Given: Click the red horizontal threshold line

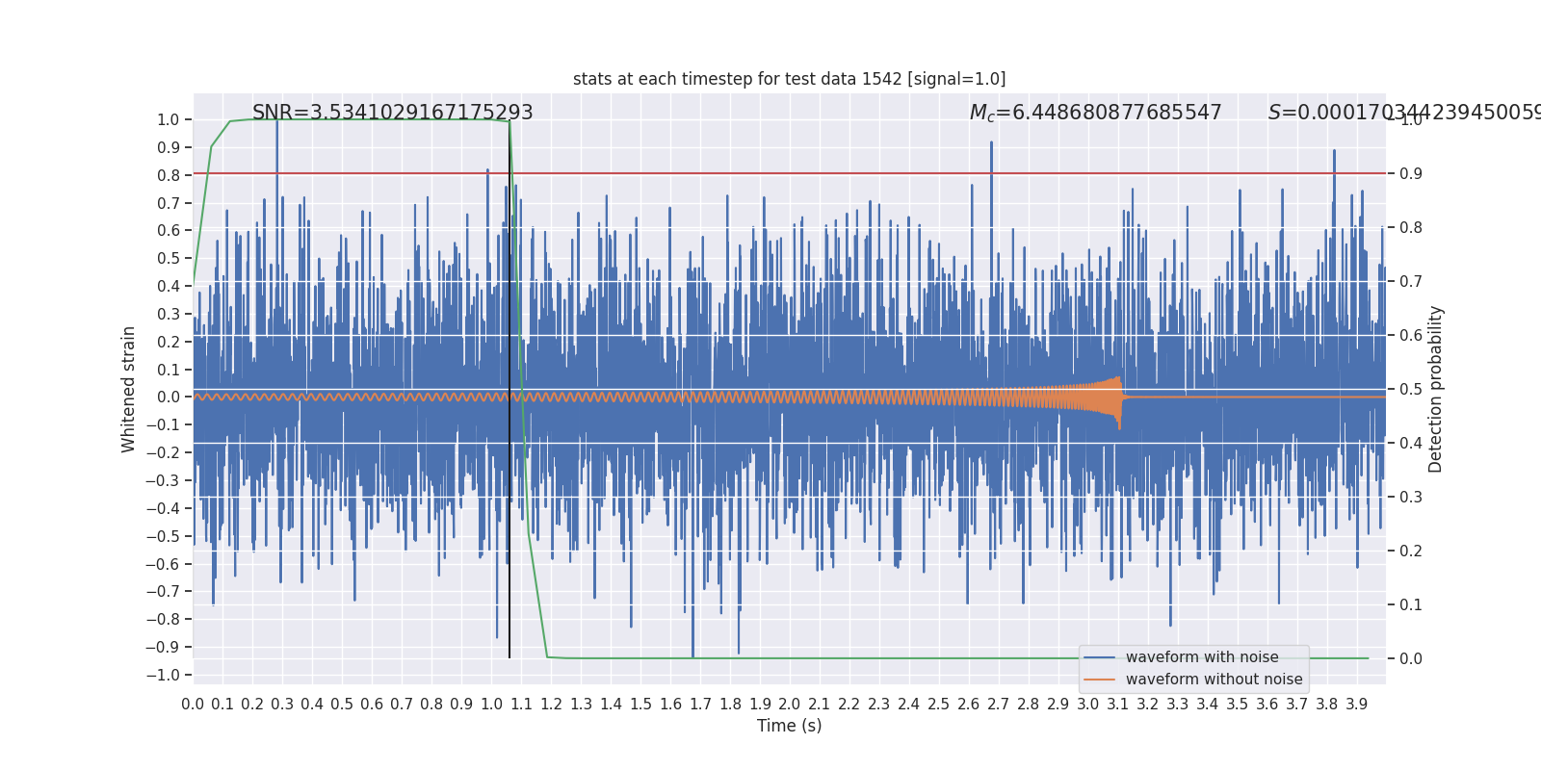Looking at the screenshot, I should pos(789,174).
